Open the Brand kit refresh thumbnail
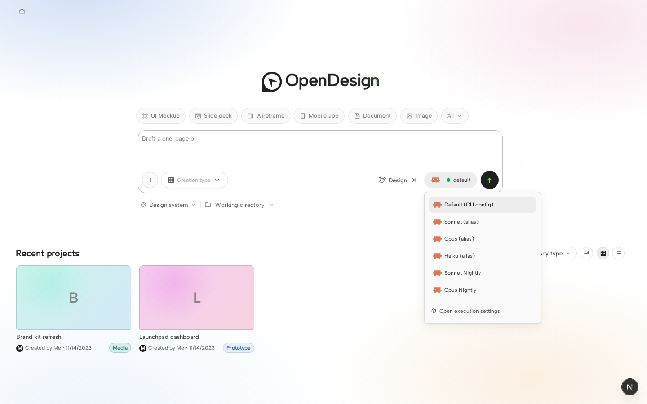Screen dimensions: 647x404 click(74, 298)
